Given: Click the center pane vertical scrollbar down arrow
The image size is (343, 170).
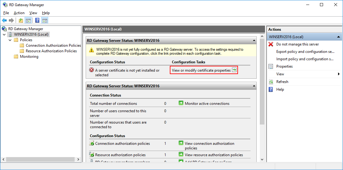Looking at the screenshot, I should (x=262, y=160).
